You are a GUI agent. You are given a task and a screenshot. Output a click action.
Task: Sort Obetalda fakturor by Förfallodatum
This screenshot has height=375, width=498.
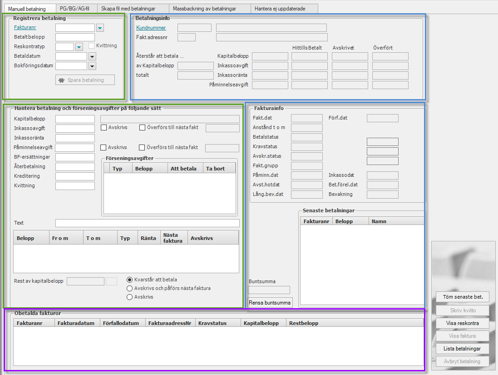(123, 323)
